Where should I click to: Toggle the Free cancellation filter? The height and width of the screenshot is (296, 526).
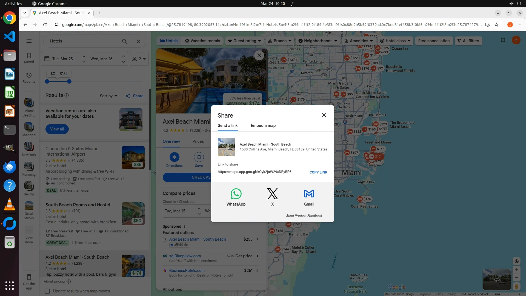pos(434,41)
